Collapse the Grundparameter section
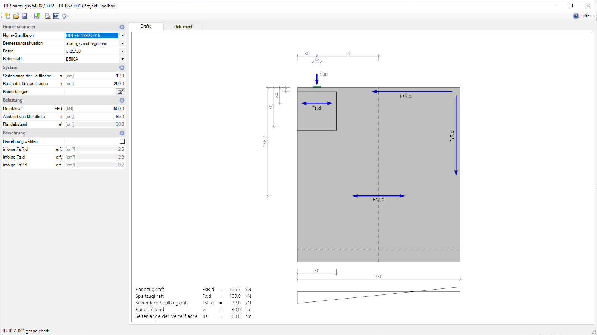 [122, 27]
